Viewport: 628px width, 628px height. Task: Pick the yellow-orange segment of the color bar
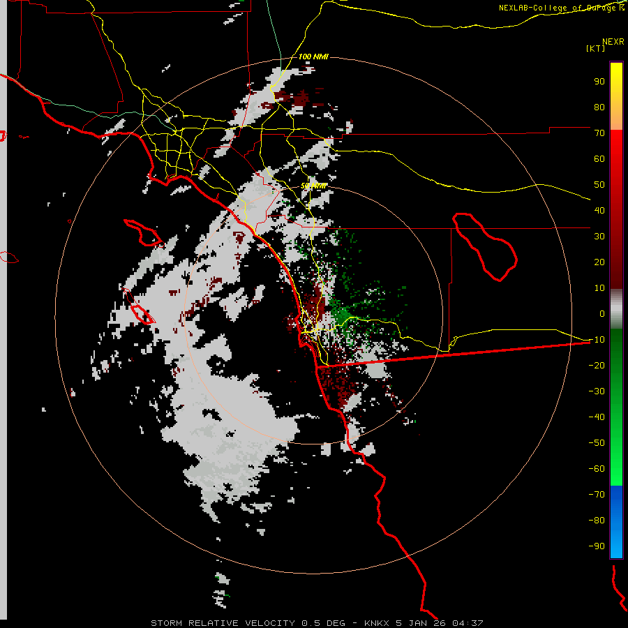pyautogui.click(x=616, y=96)
